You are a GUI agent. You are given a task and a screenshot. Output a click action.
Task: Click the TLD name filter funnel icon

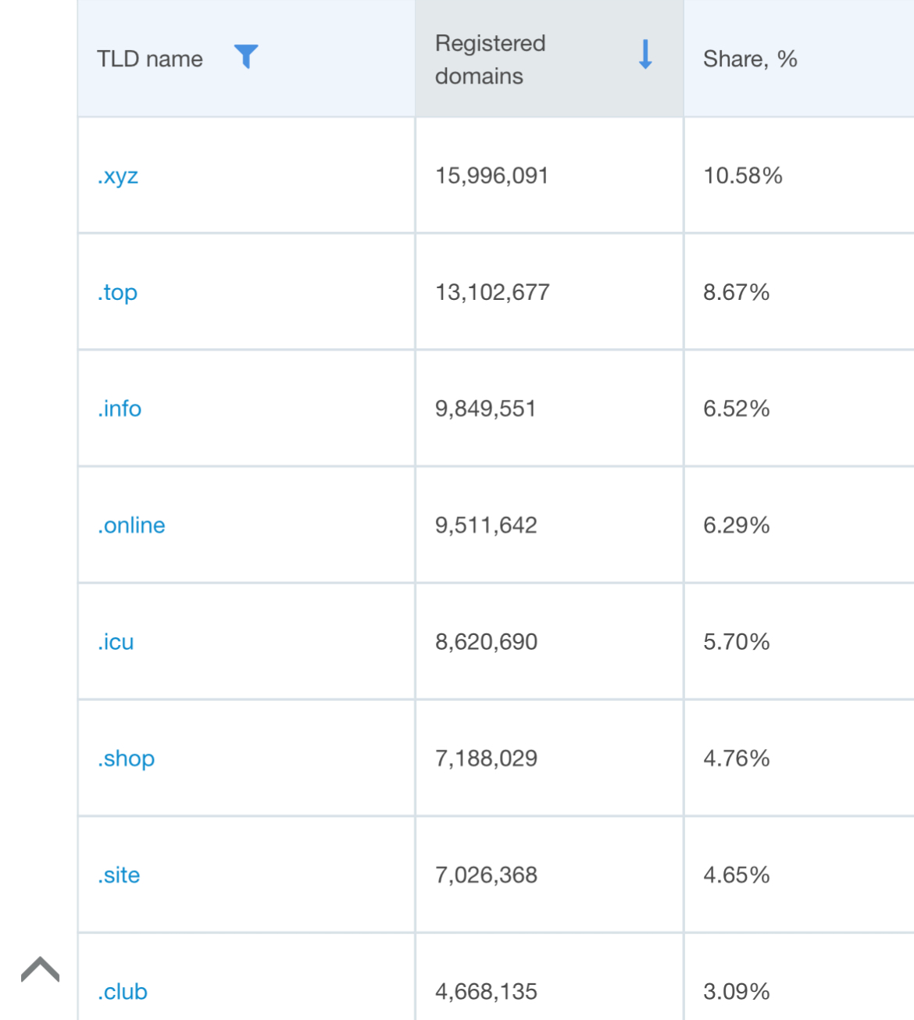pyautogui.click(x=246, y=56)
